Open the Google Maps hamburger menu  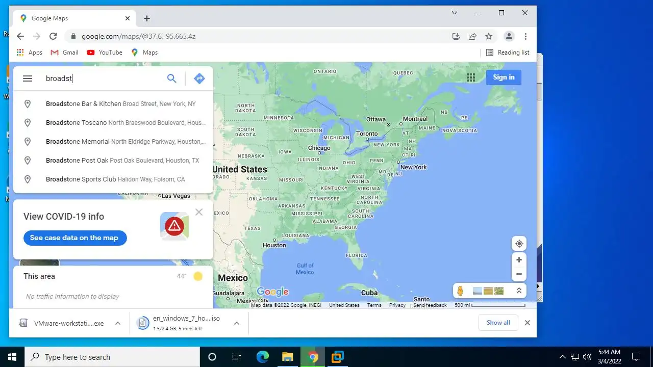click(28, 78)
